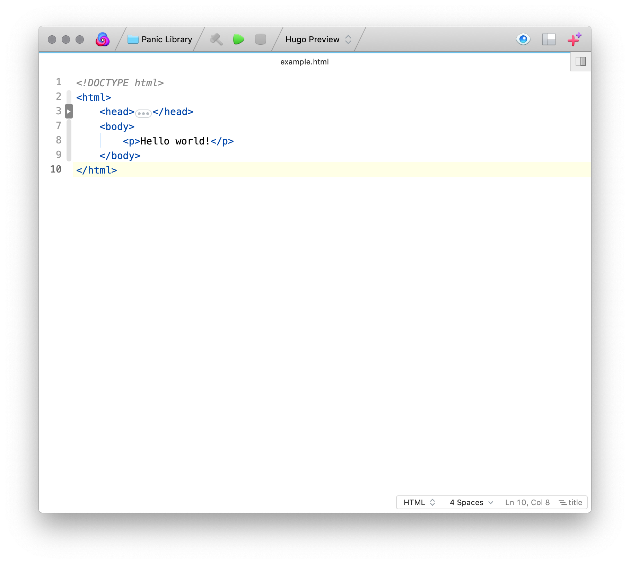The image size is (630, 564).
Task: Click the closing </html> tag
Action: [97, 170]
